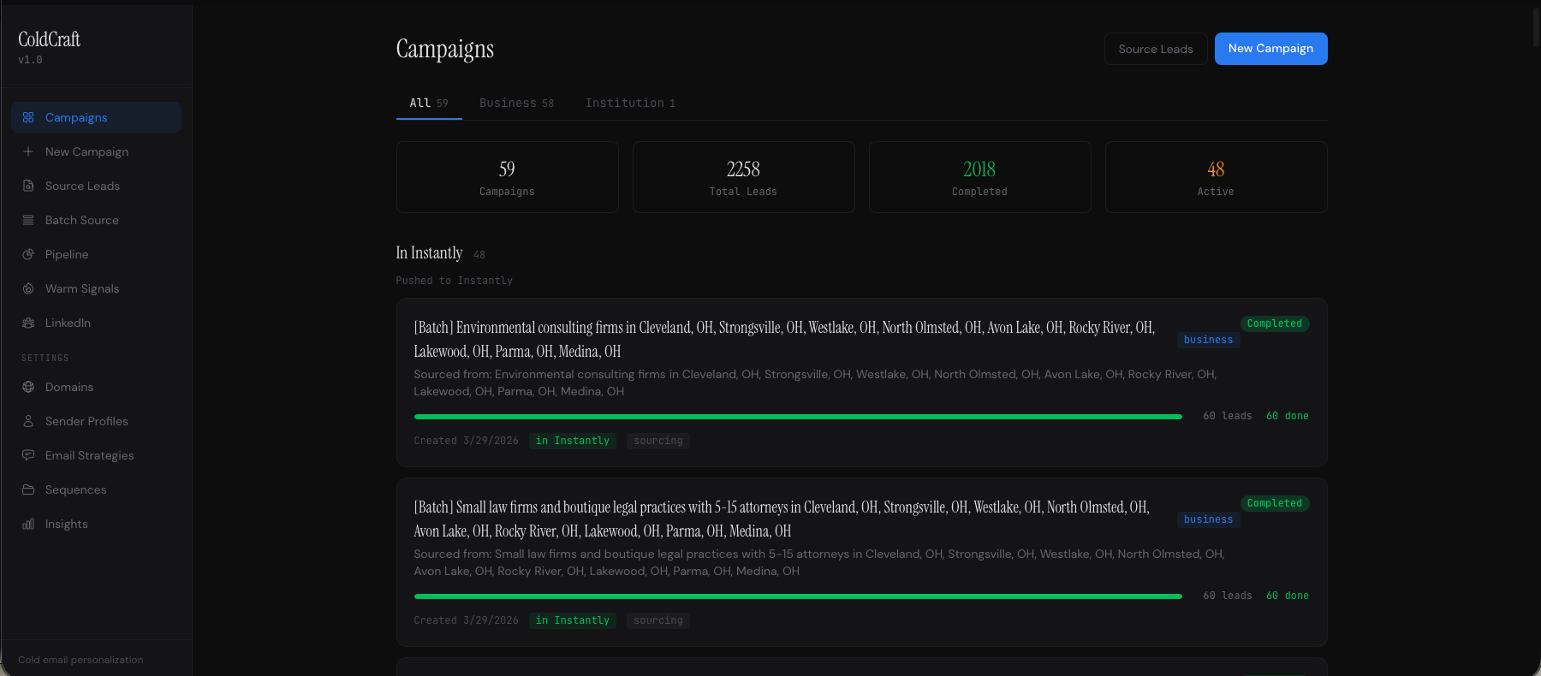1541x676 pixels.
Task: Click the ColdCraft logo text
Action: pyautogui.click(x=49, y=39)
